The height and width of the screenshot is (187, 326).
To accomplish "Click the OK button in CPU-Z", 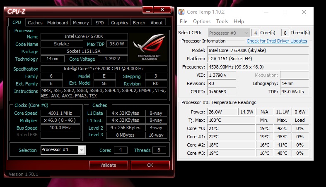I will click(150, 165).
